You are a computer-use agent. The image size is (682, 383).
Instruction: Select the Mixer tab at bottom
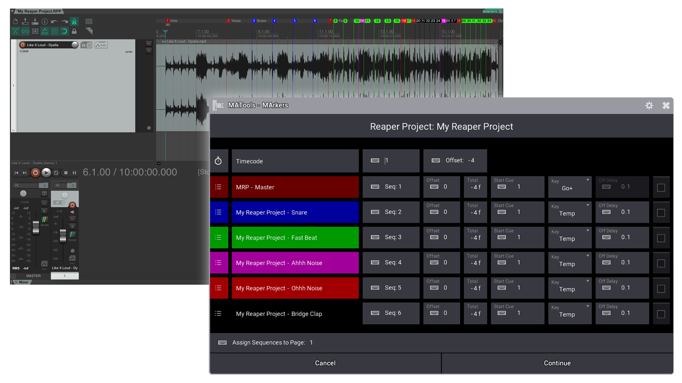tap(22, 282)
